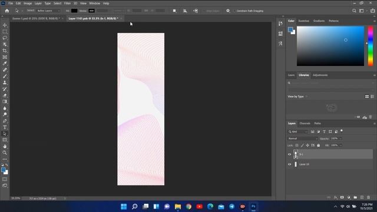This screenshot has height=212, width=377.
Task: Select the Blur tool
Action: [5, 108]
